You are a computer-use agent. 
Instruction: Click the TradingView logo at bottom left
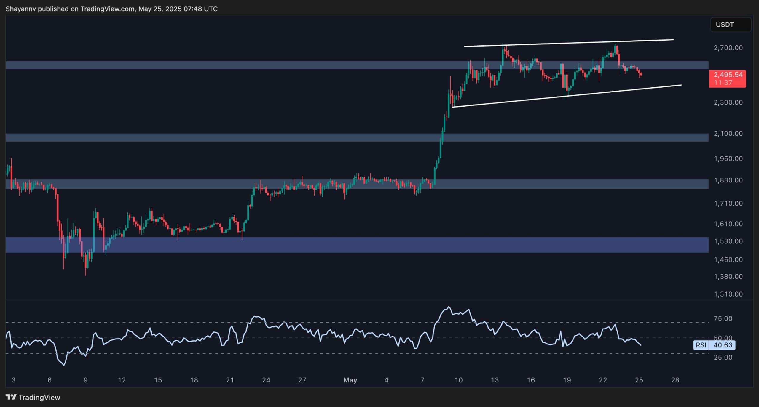[33, 397]
